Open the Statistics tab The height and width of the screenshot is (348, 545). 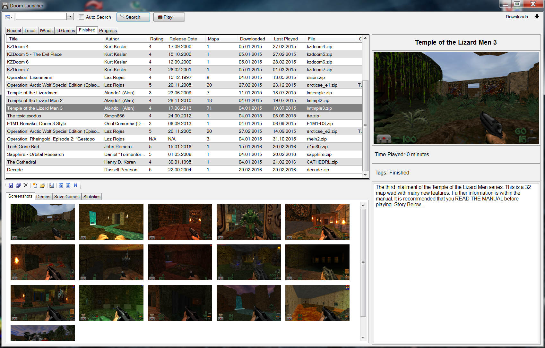point(92,197)
